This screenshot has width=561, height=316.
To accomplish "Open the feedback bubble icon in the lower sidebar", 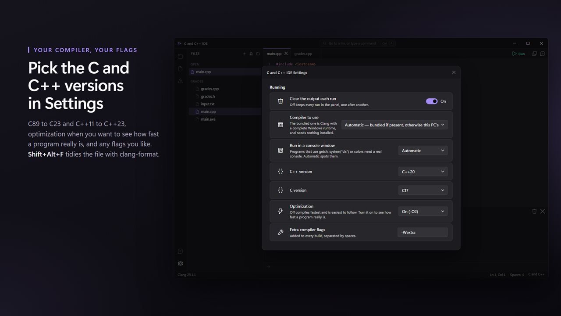I will point(180,251).
